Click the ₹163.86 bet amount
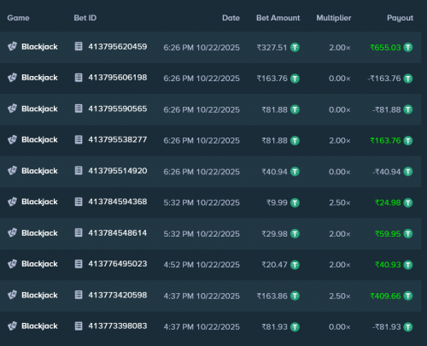The image size is (427, 346). point(272,296)
